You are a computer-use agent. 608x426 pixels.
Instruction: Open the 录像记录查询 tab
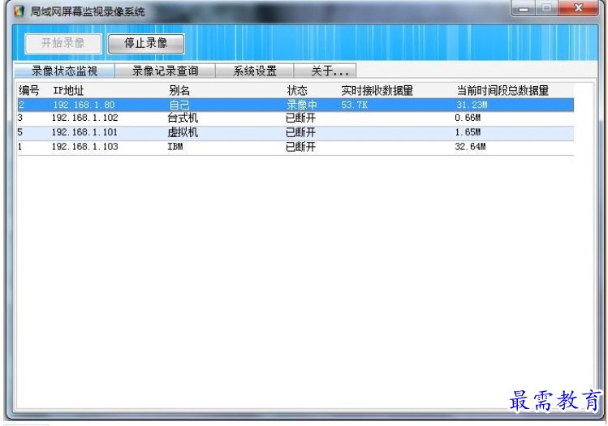165,71
